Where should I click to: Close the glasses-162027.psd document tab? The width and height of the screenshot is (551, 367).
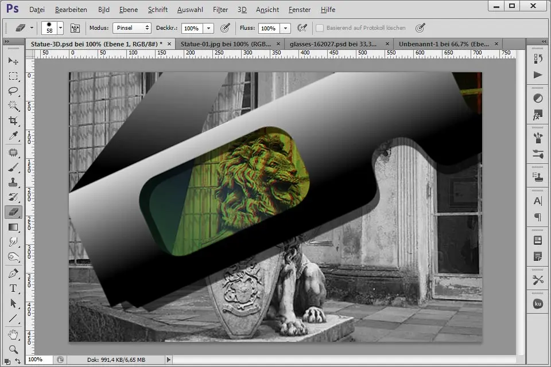click(388, 44)
